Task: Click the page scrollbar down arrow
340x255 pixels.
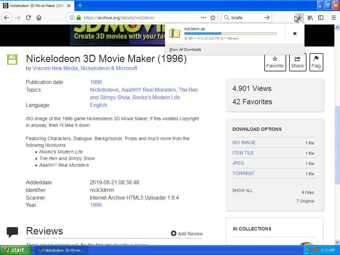Action: pos(337,242)
